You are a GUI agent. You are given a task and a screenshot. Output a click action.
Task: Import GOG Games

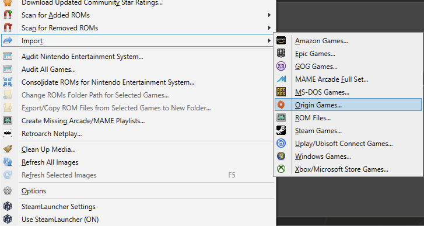click(x=316, y=67)
